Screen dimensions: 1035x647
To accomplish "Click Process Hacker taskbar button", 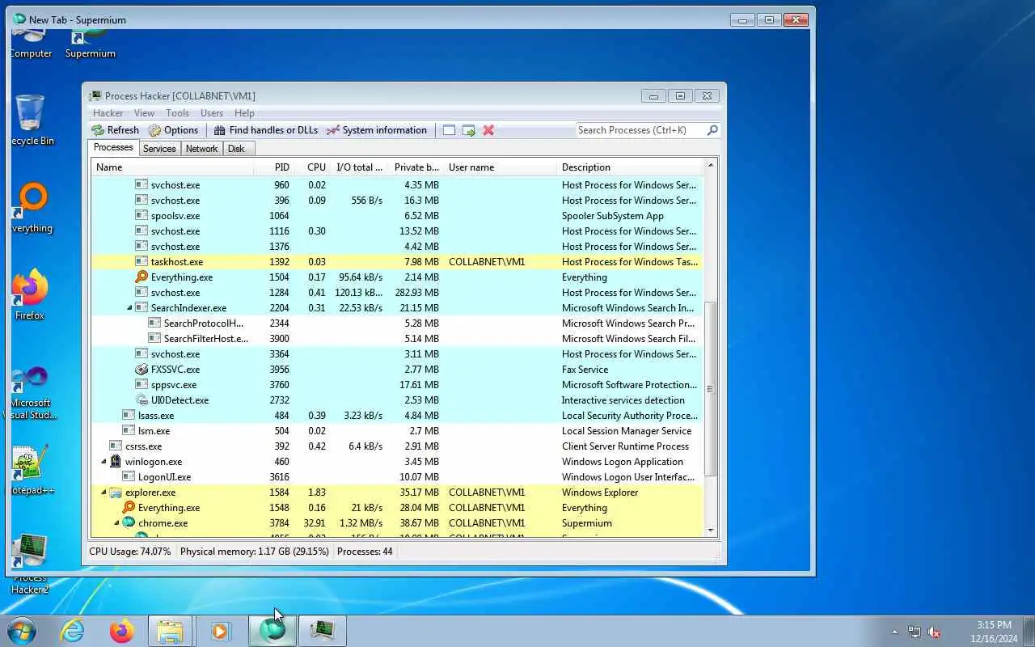I will tap(323, 631).
